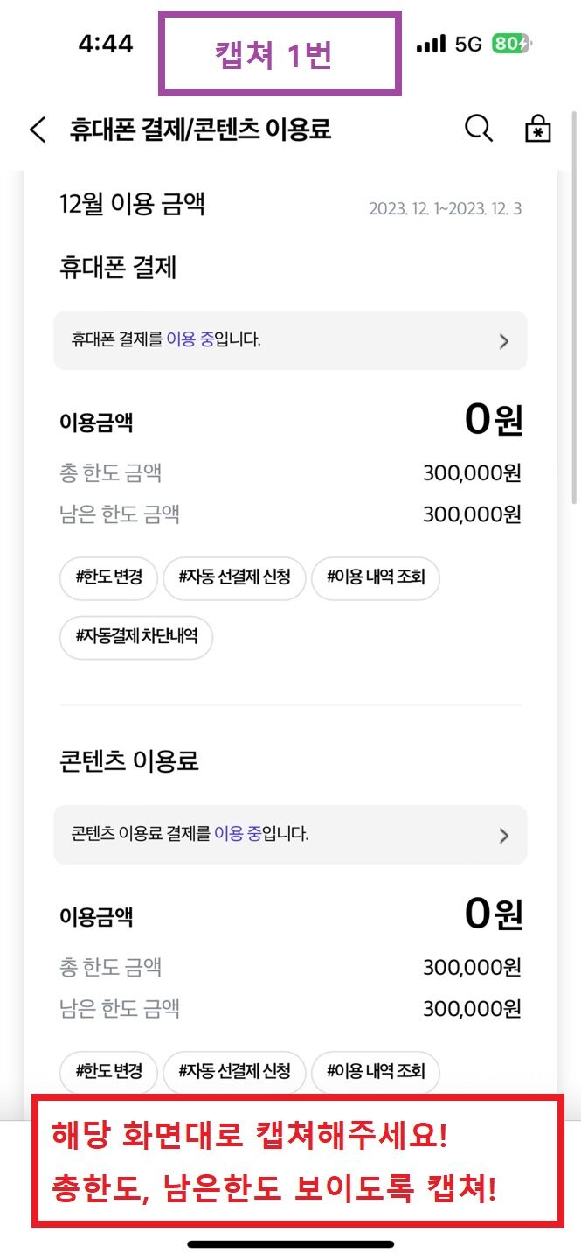
Task: Tap #이용 내역 조회 under 휴대폰 결제
Action: point(375,578)
